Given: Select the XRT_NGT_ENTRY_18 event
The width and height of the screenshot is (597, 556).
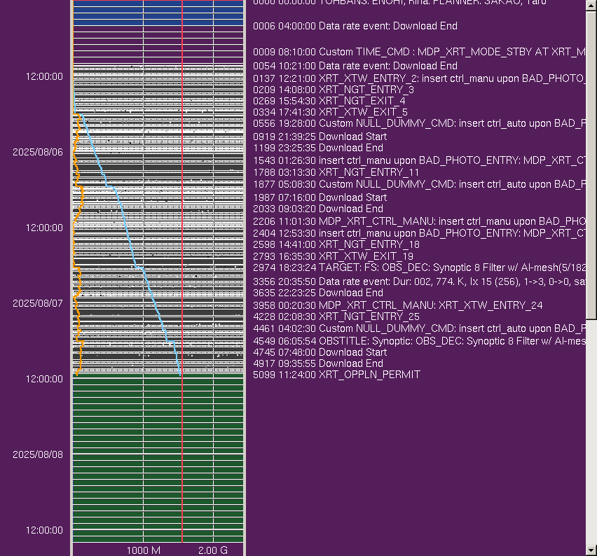Looking at the screenshot, I should (336, 244).
